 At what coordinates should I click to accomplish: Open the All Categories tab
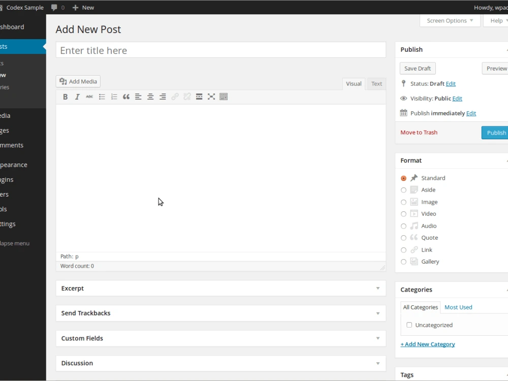420,307
